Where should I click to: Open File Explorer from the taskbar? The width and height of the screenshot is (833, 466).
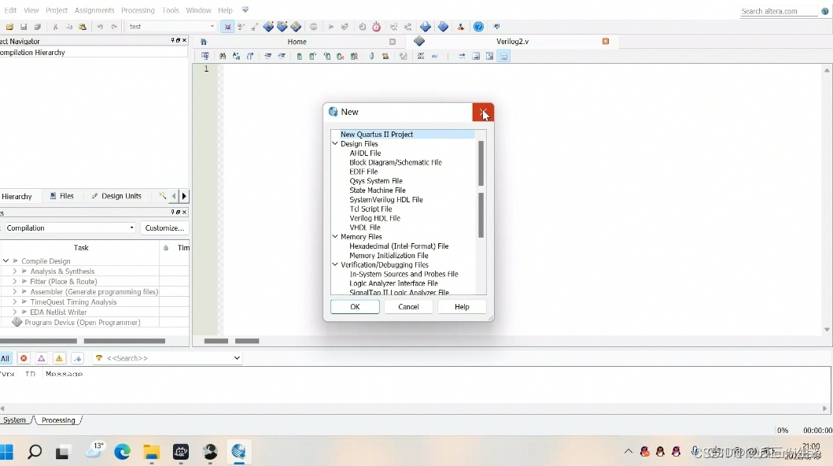(151, 452)
